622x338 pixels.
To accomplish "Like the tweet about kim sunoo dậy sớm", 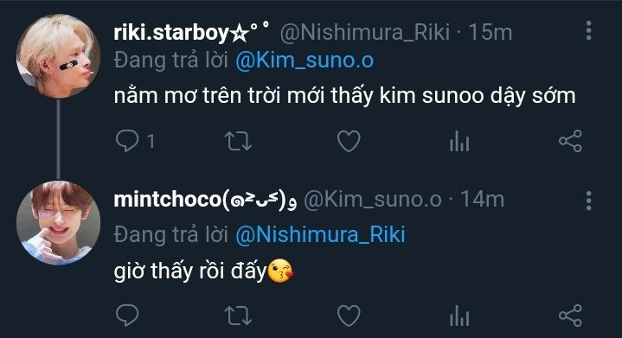I will pos(349,141).
